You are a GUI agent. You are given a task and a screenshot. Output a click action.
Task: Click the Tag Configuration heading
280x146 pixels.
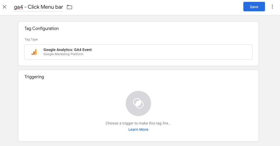pyautogui.click(x=41, y=28)
